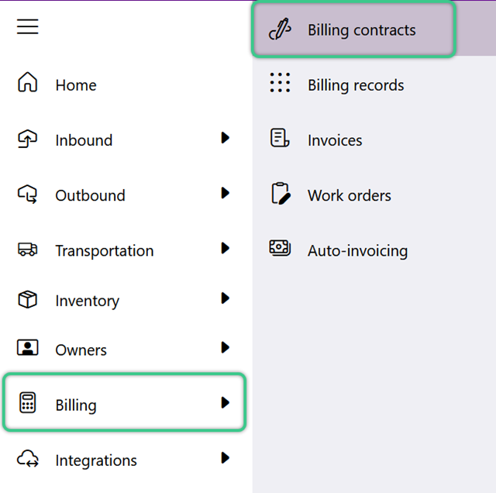This screenshot has width=496, height=493.
Task: Expand the Outbound submenu arrow
Action: click(225, 193)
